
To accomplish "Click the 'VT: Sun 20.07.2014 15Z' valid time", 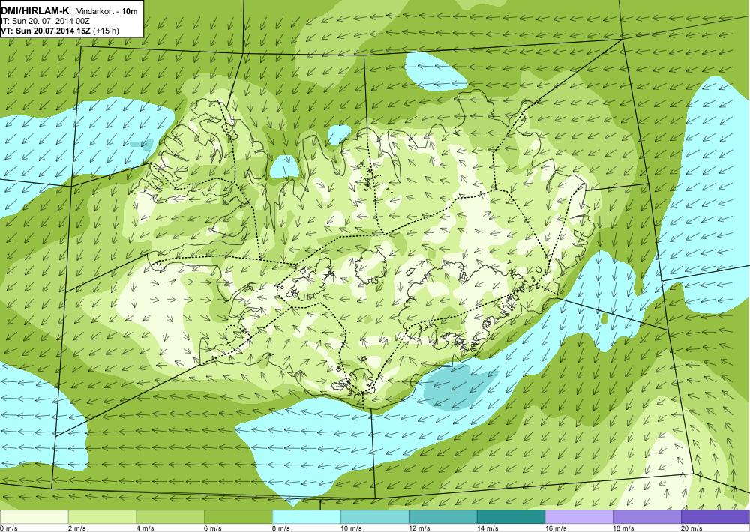I will click(46, 31).
